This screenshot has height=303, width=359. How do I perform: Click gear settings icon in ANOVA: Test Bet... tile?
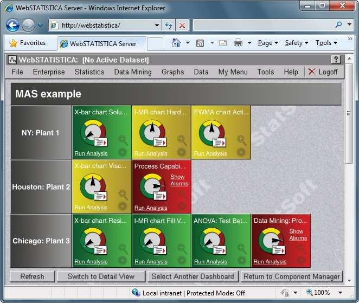(241, 260)
